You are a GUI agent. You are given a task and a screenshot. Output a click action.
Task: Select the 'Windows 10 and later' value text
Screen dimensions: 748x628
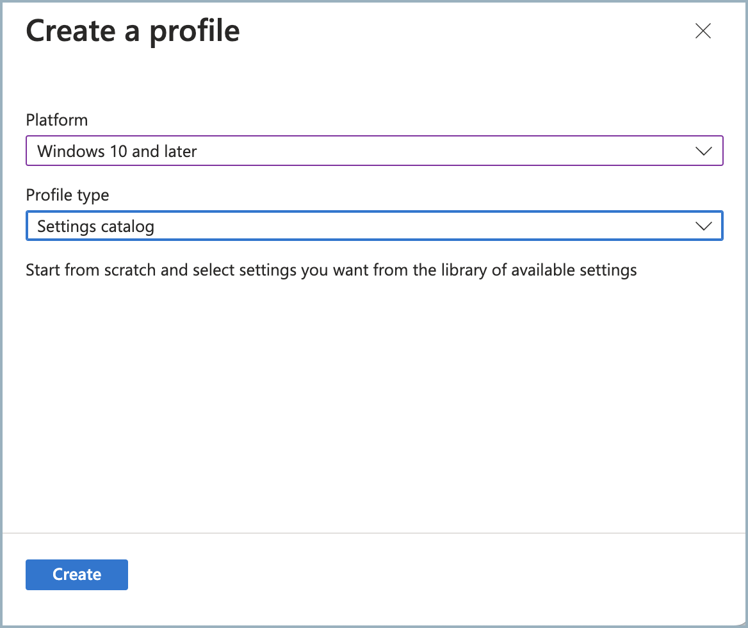117,152
